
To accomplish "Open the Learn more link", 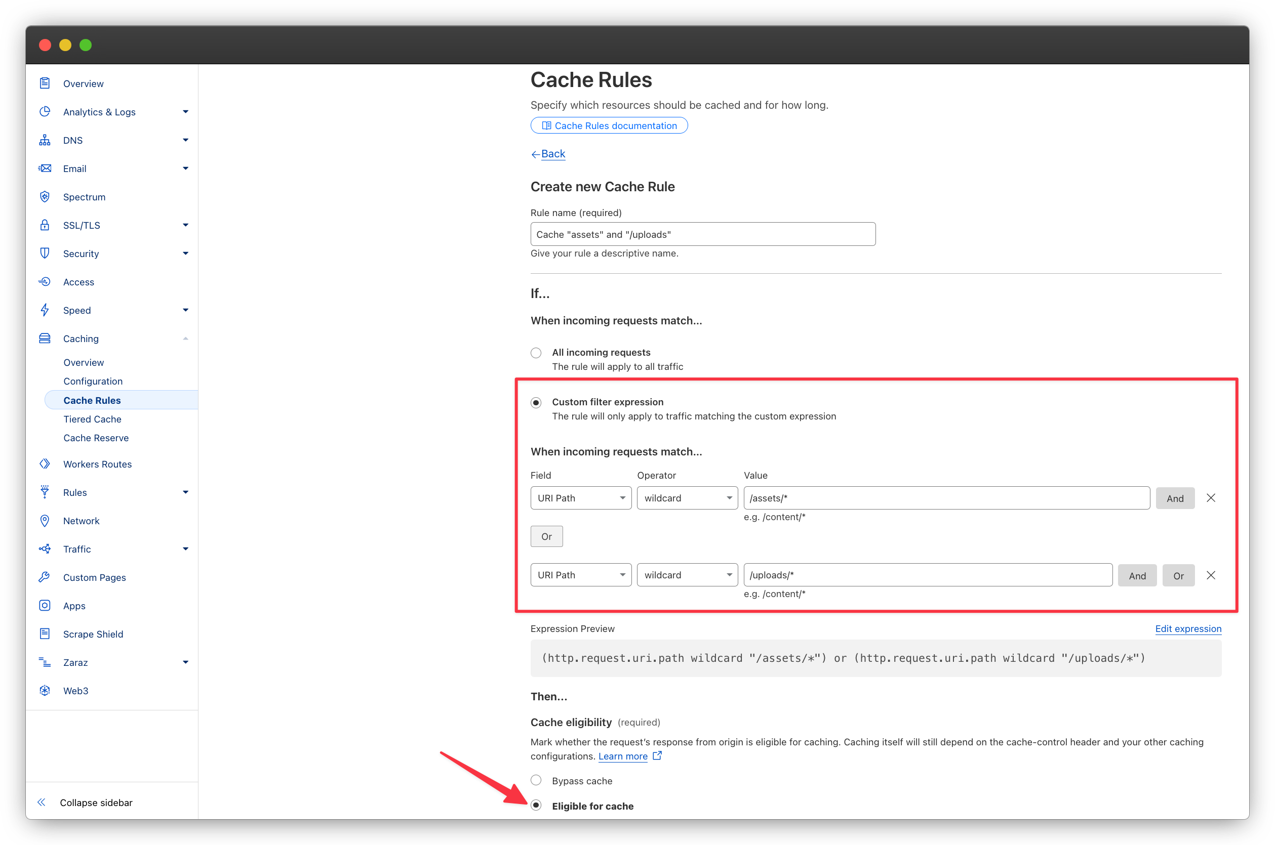I will (x=622, y=755).
